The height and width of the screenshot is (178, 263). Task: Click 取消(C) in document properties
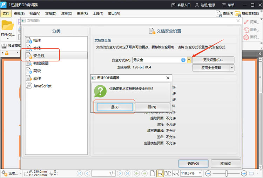(x=226, y=163)
